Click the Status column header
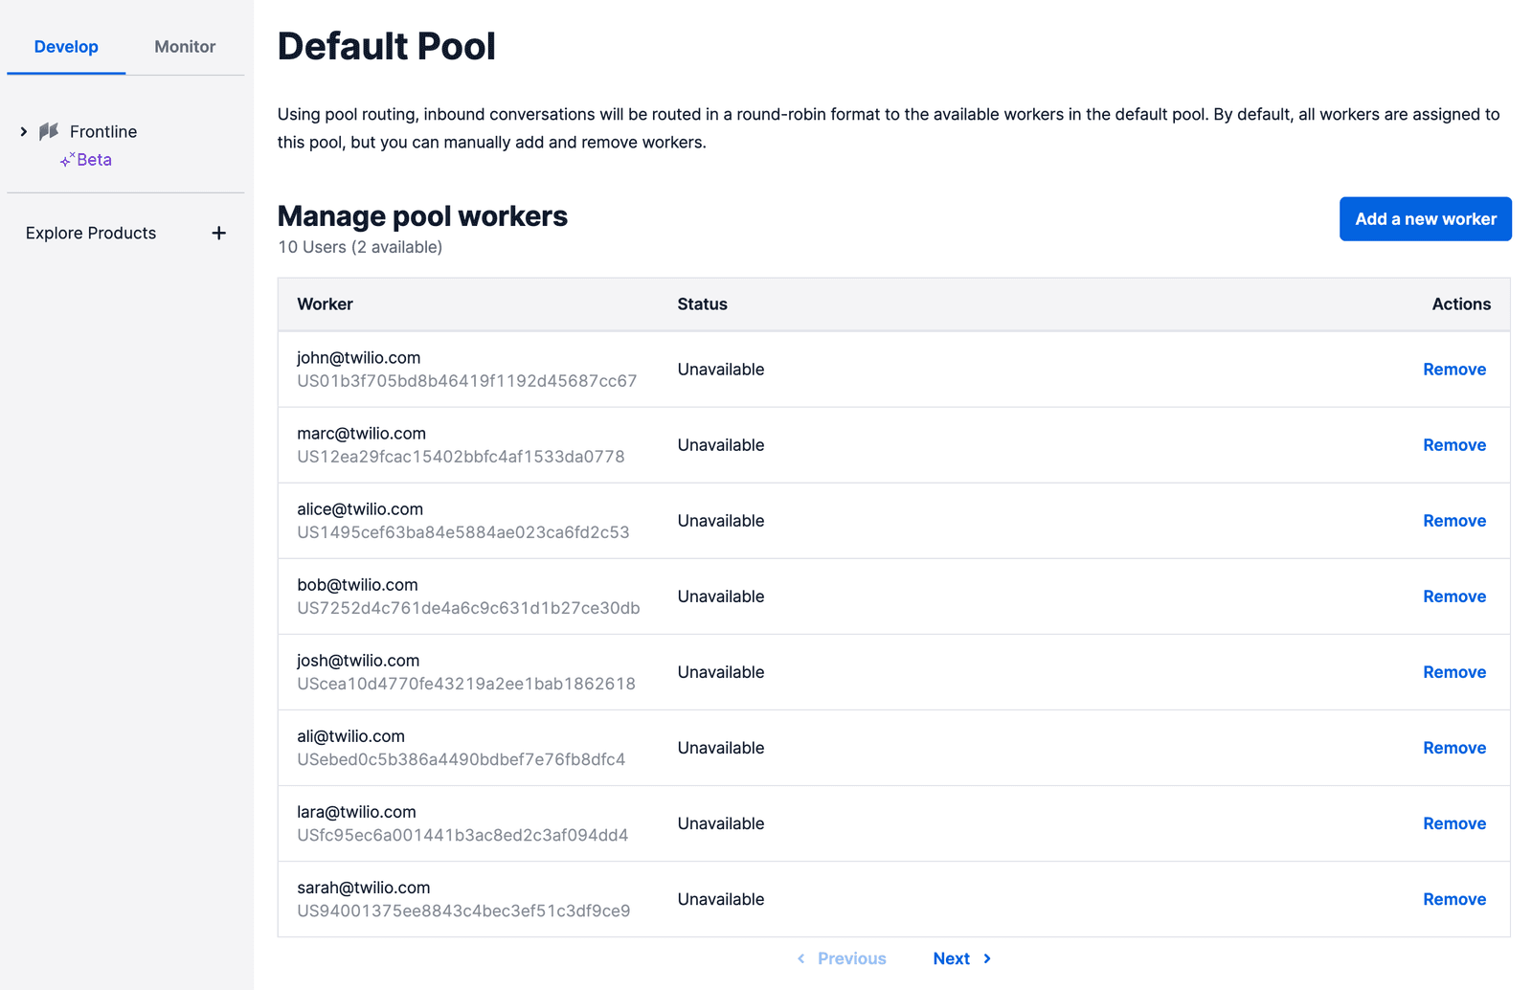 click(702, 304)
